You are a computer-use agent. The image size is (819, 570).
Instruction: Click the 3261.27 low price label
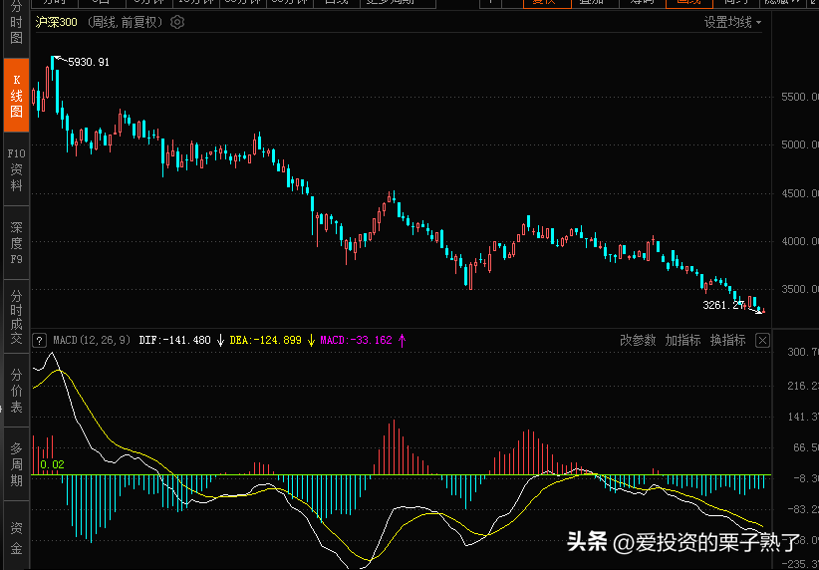[723, 305]
